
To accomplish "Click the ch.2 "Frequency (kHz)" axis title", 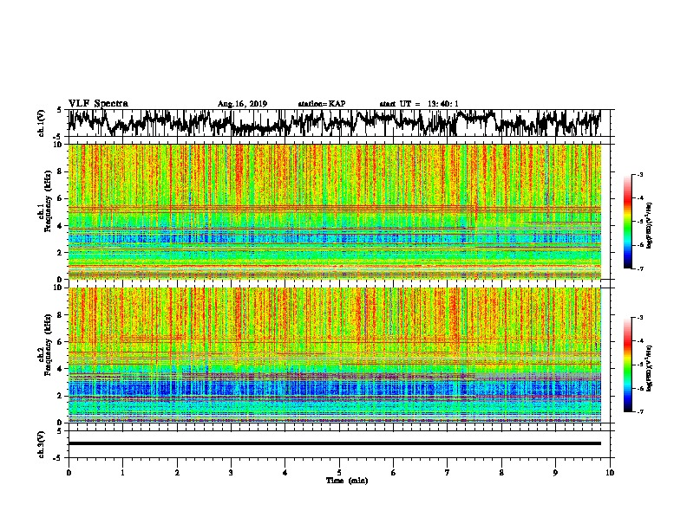I will coord(48,345).
